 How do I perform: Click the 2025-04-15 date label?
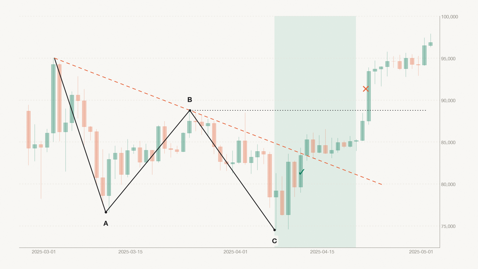click(x=322, y=252)
